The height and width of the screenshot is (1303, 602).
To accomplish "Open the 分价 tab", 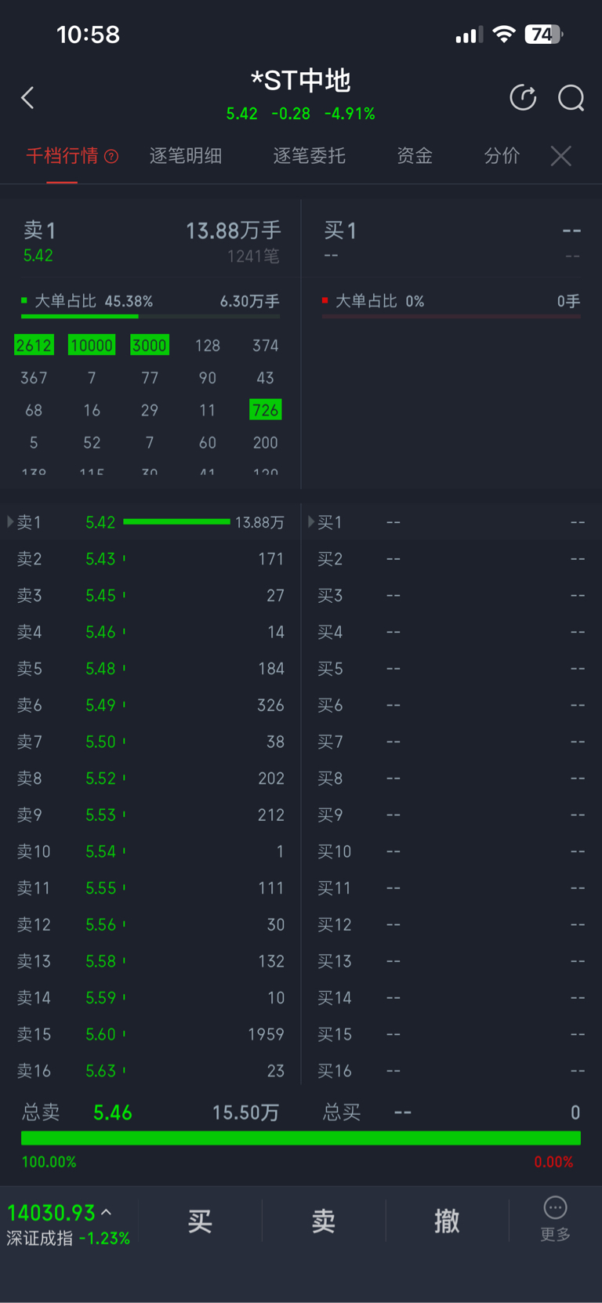I will [x=502, y=156].
